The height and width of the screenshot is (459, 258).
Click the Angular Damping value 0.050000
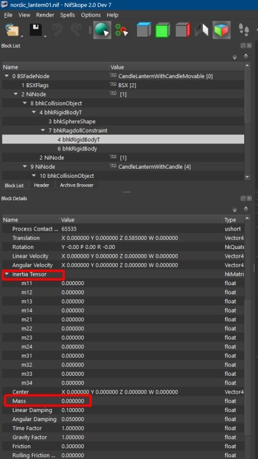click(73, 419)
